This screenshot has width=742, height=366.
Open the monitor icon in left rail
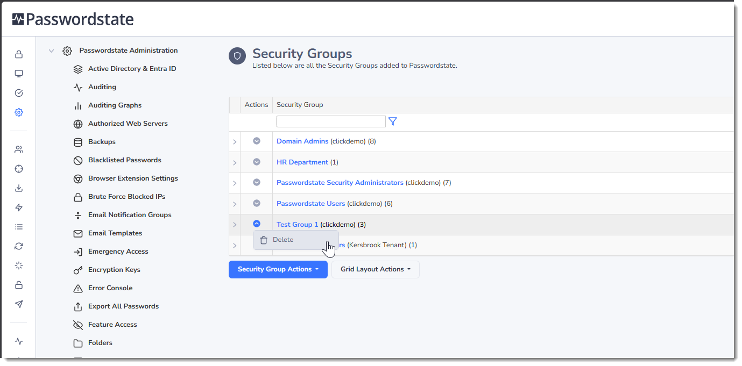click(19, 74)
